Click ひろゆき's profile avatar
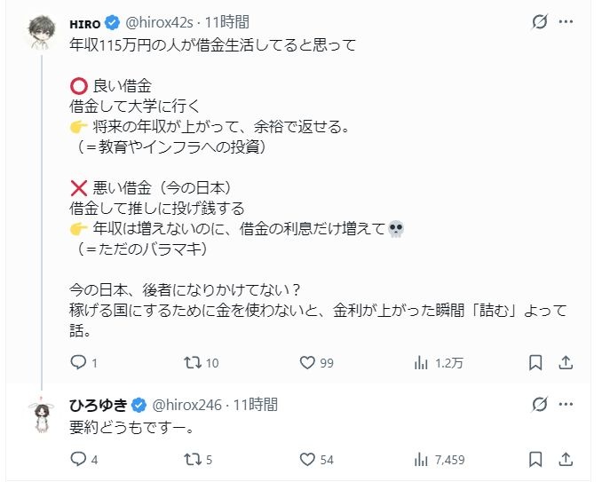This screenshot has height=482, width=610. pos(44,414)
